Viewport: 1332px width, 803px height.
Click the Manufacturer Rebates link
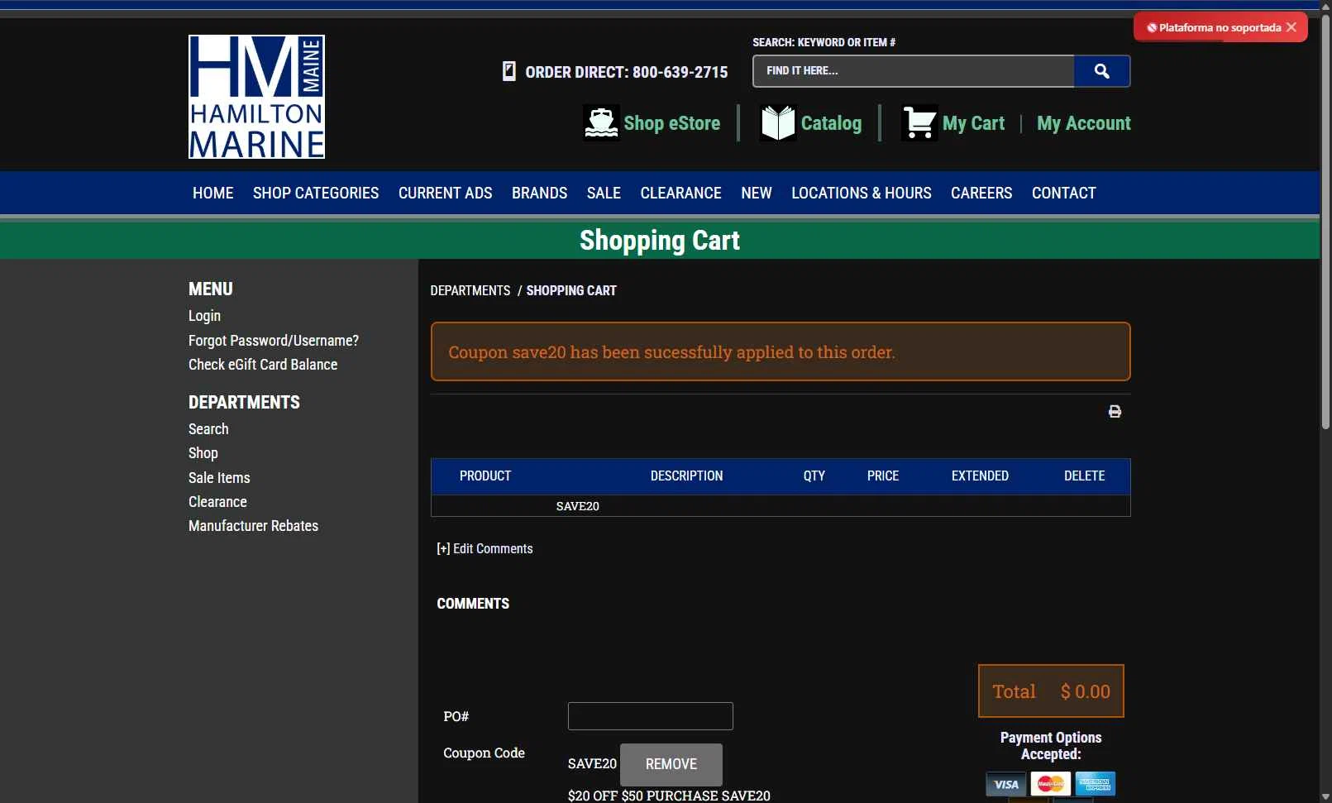[253, 525]
